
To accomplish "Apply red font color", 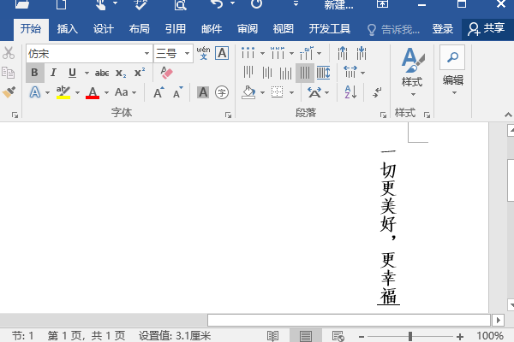I will click(x=93, y=92).
